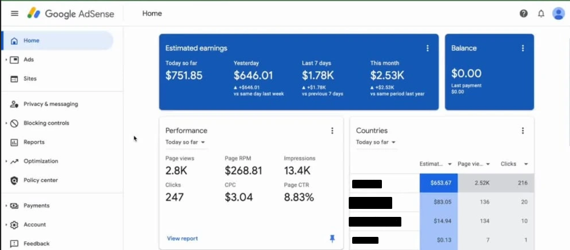Click the 247 Clicks value

click(x=174, y=197)
